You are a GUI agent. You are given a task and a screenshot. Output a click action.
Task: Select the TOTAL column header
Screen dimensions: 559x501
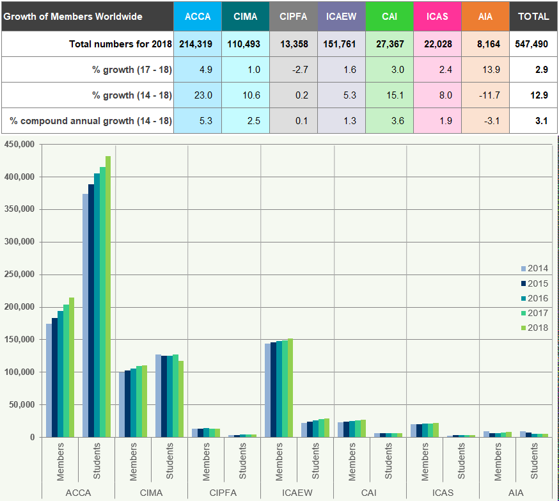pyautogui.click(x=533, y=17)
